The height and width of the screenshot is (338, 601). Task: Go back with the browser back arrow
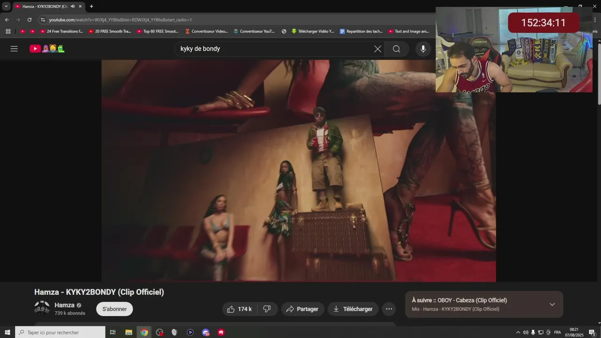click(7, 20)
